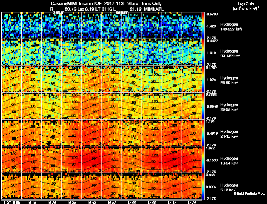Select the 16:43 panel in 13-24 keV row

tap(91, 159)
